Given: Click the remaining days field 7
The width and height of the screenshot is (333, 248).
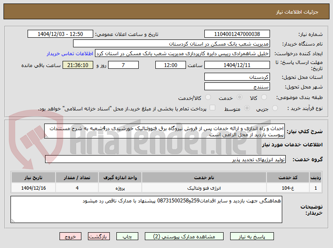Looking at the screenshot, I should (x=123, y=65).
